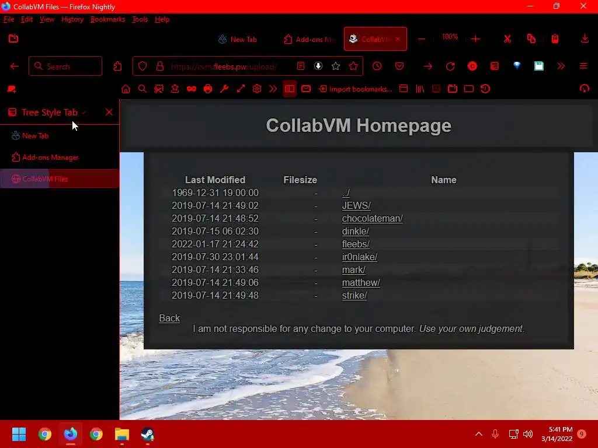598x448 pixels.
Task: Click the floppy disk save page icon
Action: pos(539,66)
